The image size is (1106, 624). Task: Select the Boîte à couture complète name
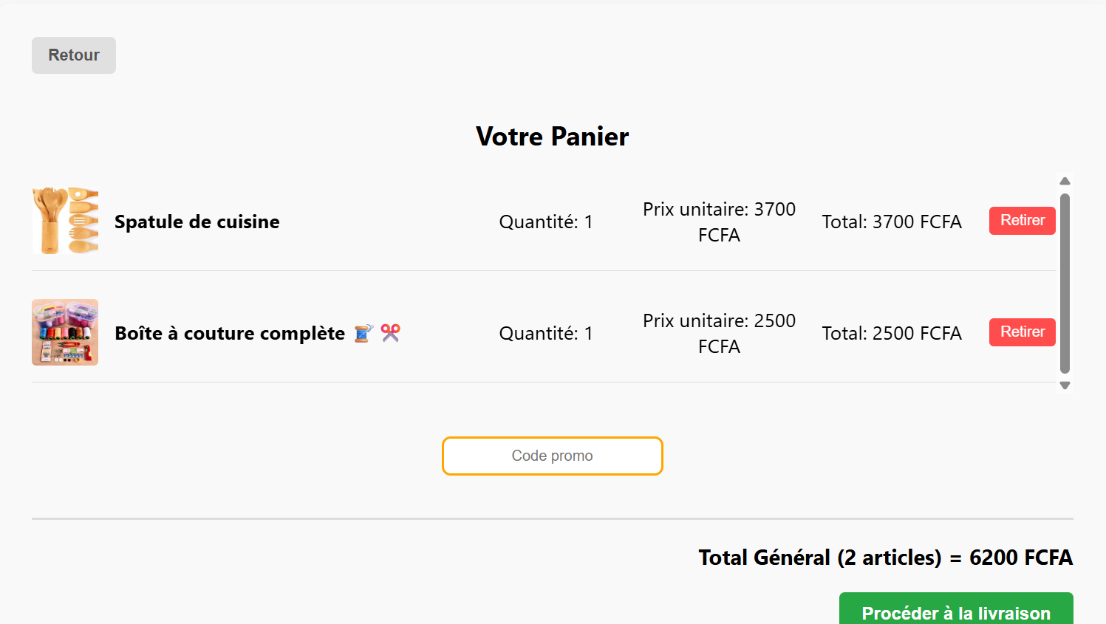pos(230,333)
